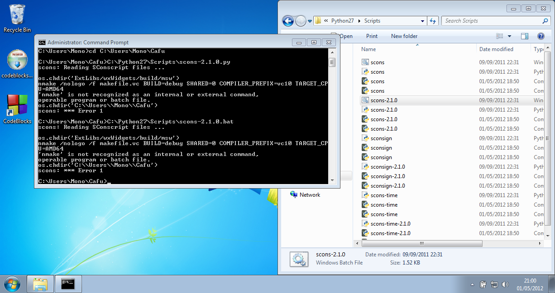Click Windows Explorer taskbar button
Viewport: 555px width, 293px height.
[x=40, y=284]
